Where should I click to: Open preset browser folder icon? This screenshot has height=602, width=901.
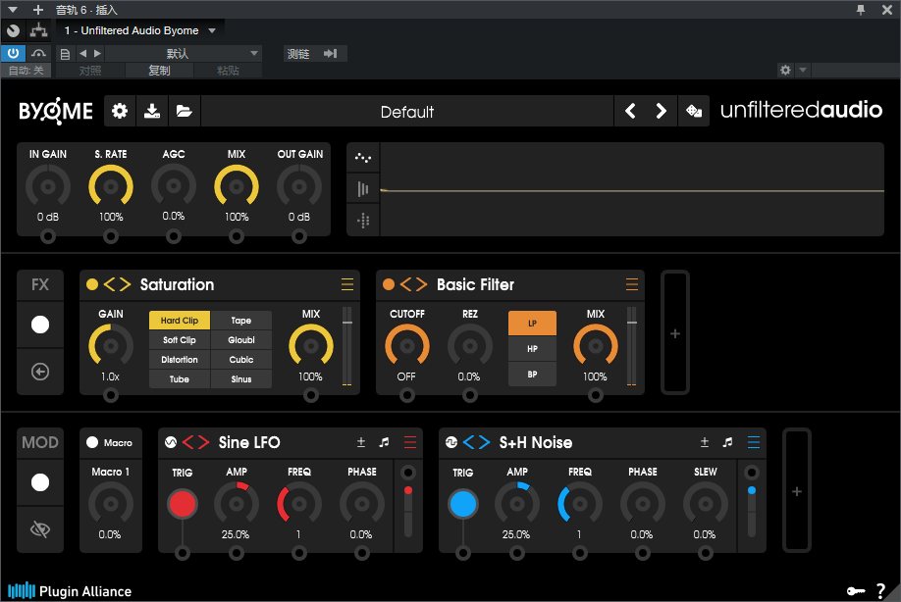click(184, 111)
